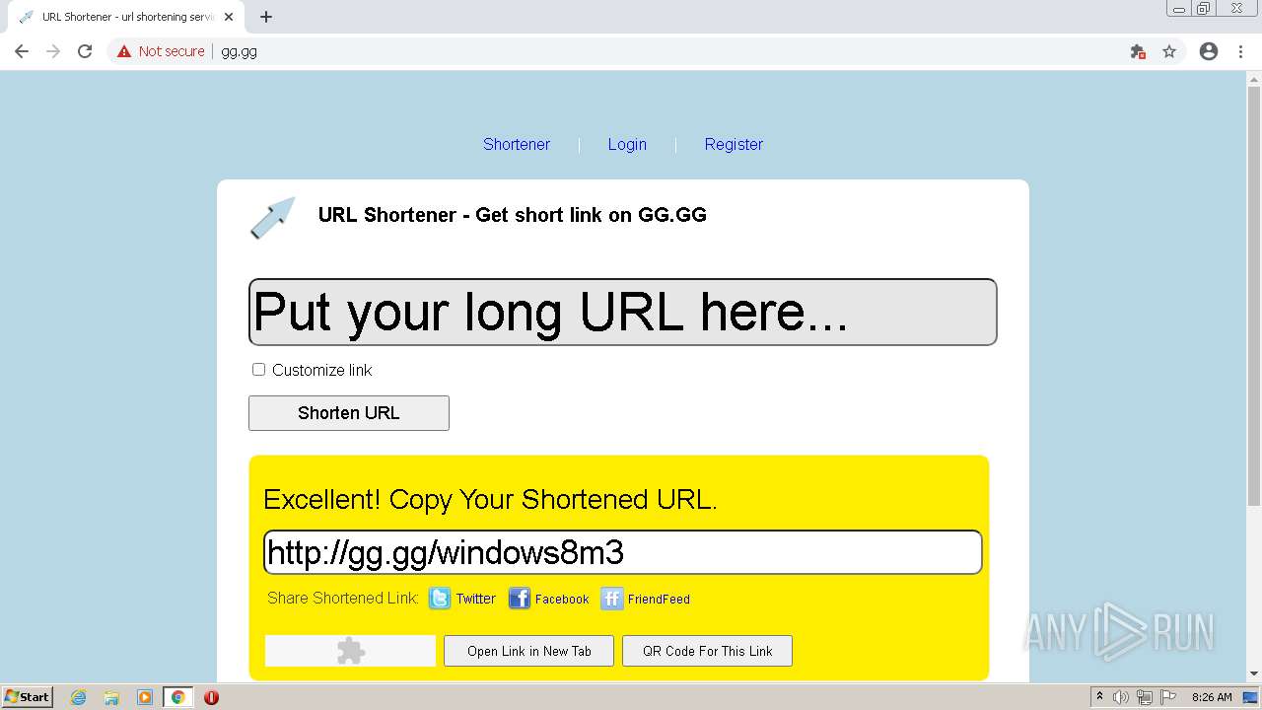Open the network tray icon
The width and height of the screenshot is (1262, 710).
[x=1144, y=697]
